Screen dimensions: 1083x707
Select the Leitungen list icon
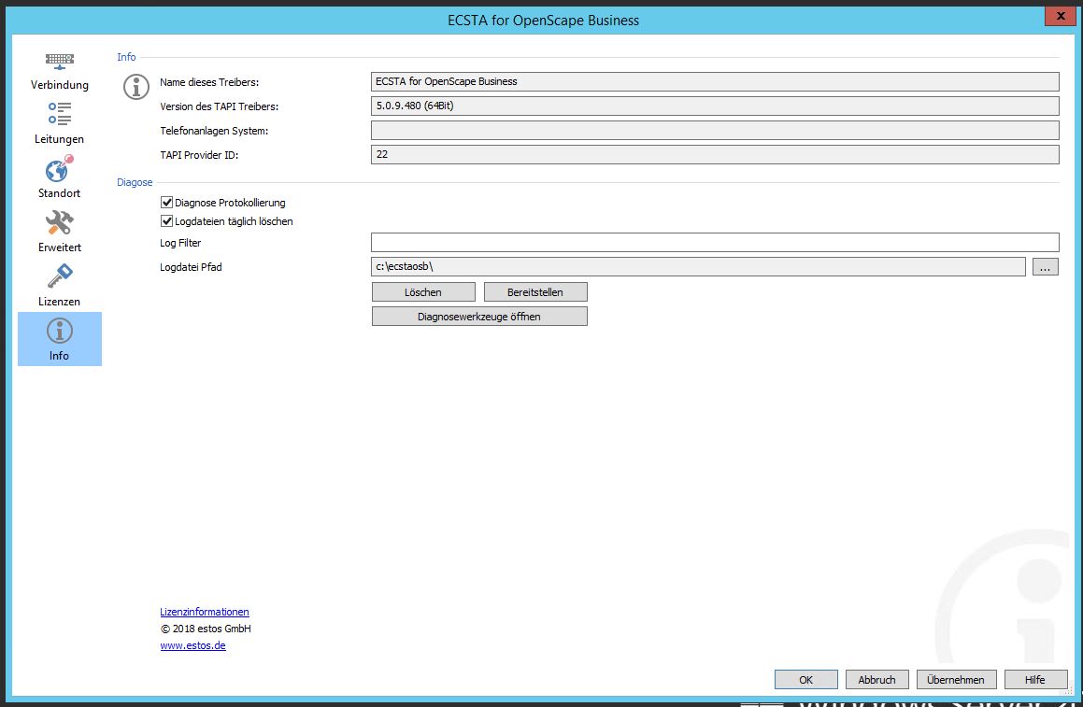(x=59, y=115)
